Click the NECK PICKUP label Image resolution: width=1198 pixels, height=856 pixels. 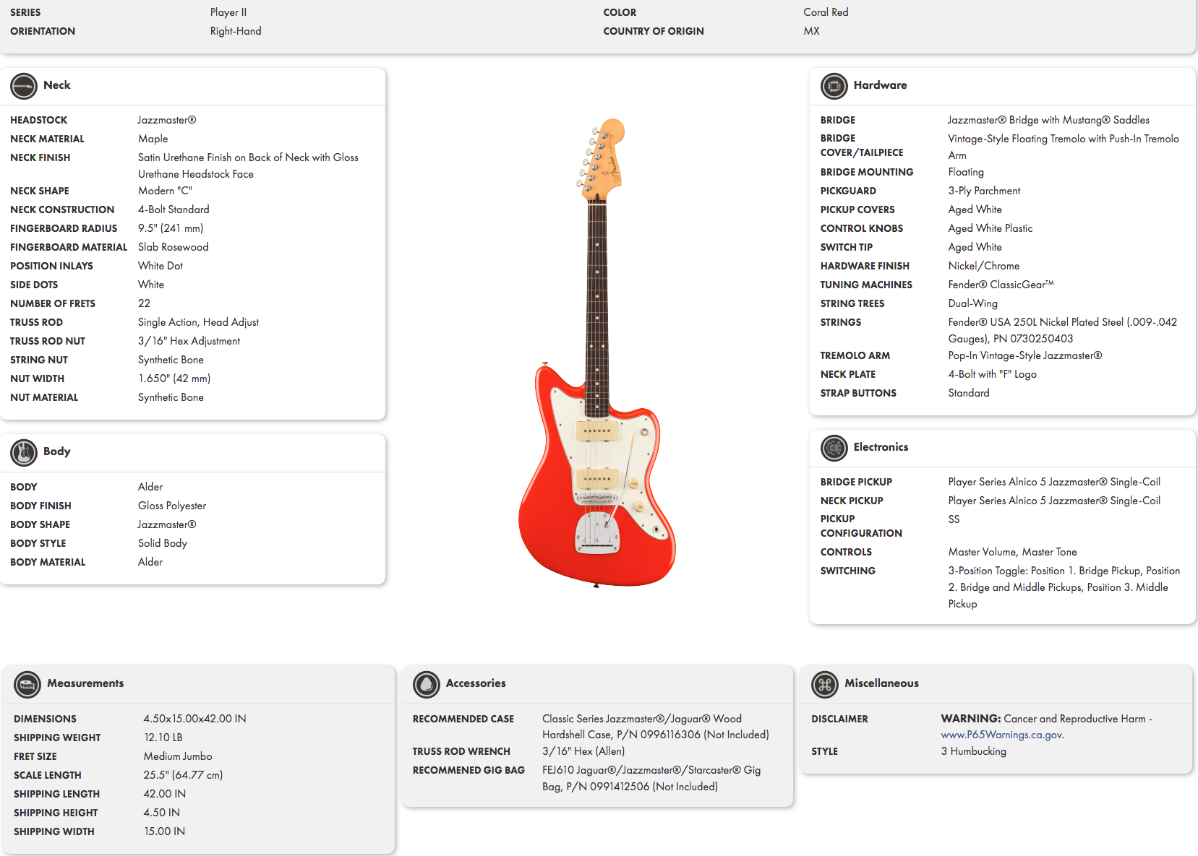pyautogui.click(x=852, y=501)
